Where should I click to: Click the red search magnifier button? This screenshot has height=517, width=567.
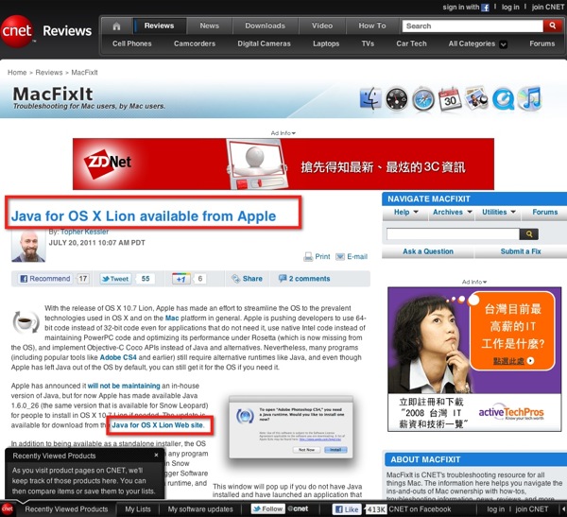[553, 26]
